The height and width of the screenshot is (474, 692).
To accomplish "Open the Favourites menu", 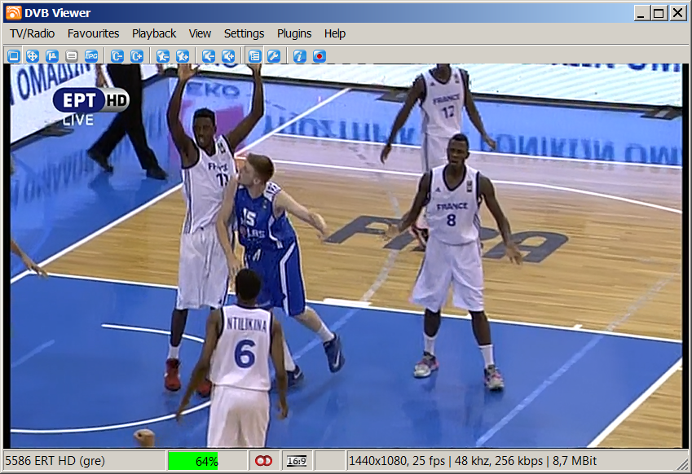I will [93, 33].
